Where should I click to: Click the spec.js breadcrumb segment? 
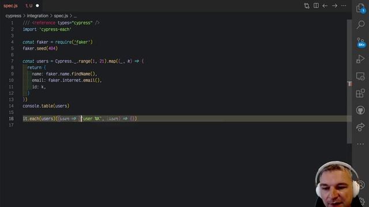[61, 16]
